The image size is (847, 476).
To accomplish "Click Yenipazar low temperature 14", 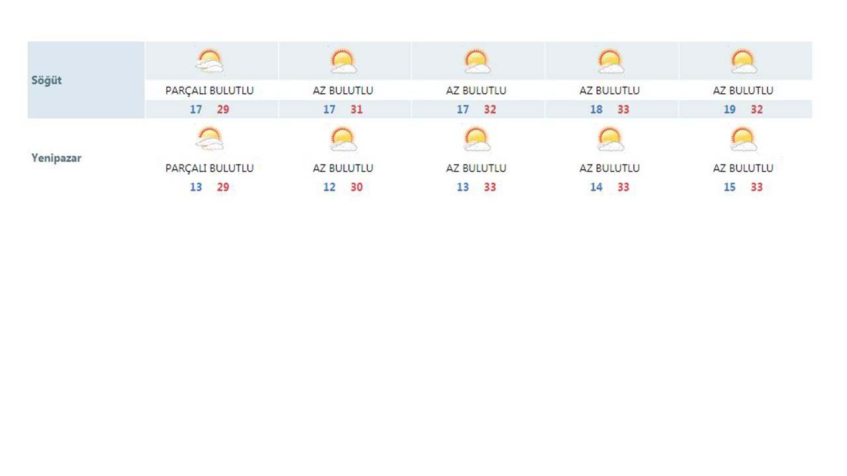I will pyautogui.click(x=596, y=188).
